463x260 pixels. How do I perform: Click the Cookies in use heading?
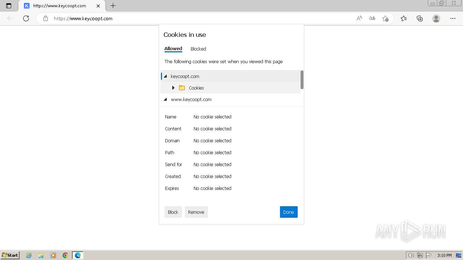184,35
